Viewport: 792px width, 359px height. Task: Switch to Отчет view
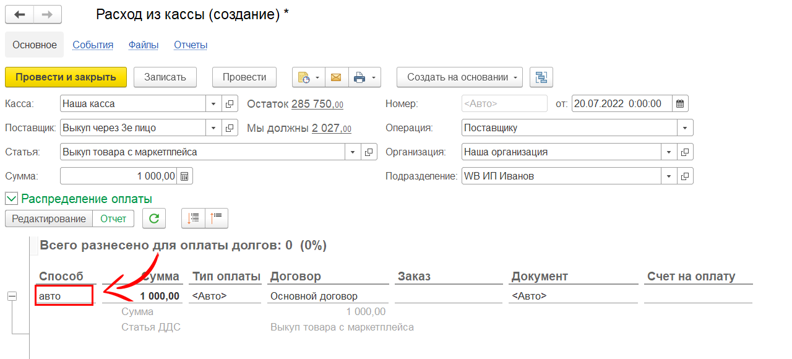point(113,218)
